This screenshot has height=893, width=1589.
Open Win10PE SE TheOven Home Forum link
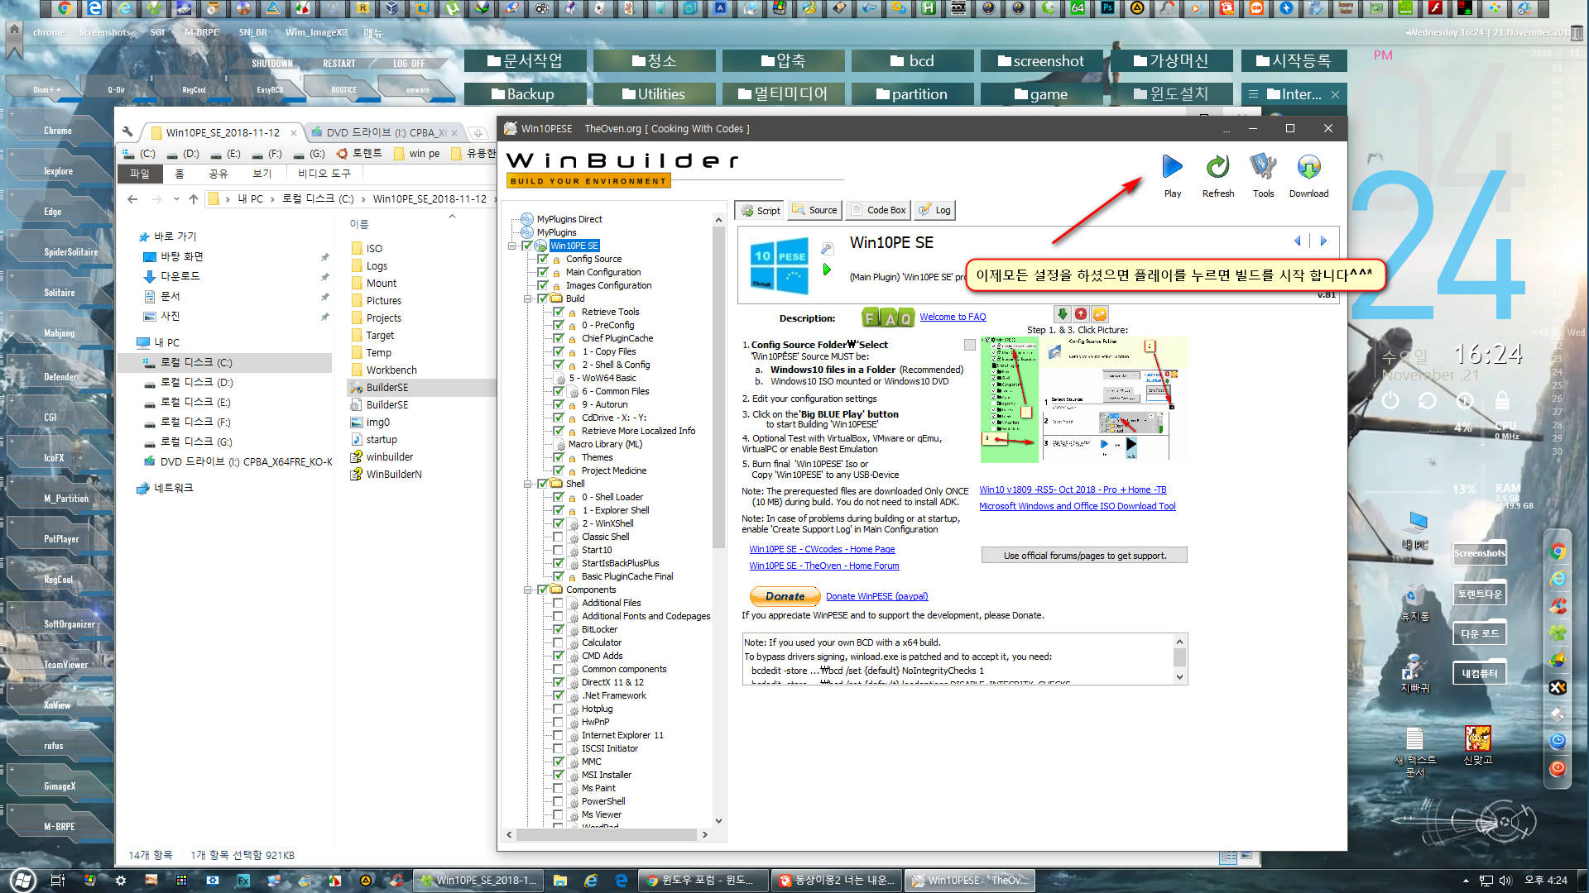823,566
